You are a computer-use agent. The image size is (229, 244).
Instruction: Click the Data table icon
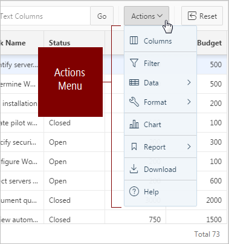point(134,82)
